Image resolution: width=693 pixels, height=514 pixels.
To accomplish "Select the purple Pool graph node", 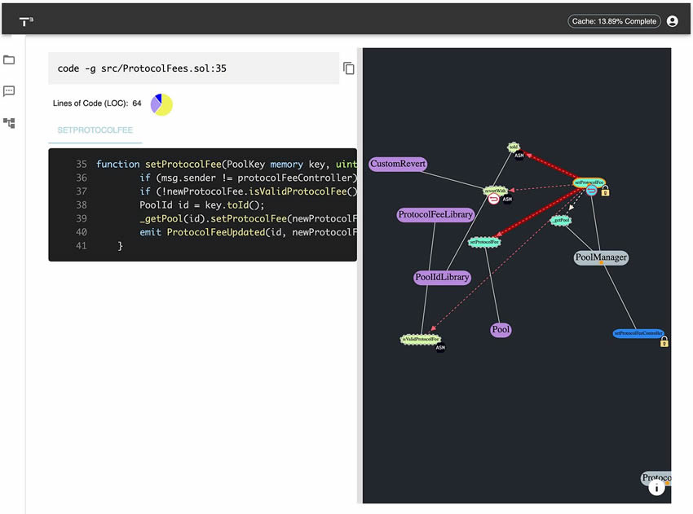I will click(x=501, y=330).
